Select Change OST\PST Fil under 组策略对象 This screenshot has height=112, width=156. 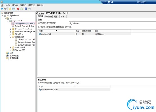click(x=26, y=40)
